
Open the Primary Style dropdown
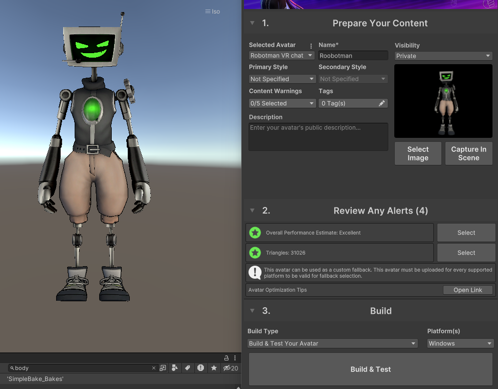283,79
